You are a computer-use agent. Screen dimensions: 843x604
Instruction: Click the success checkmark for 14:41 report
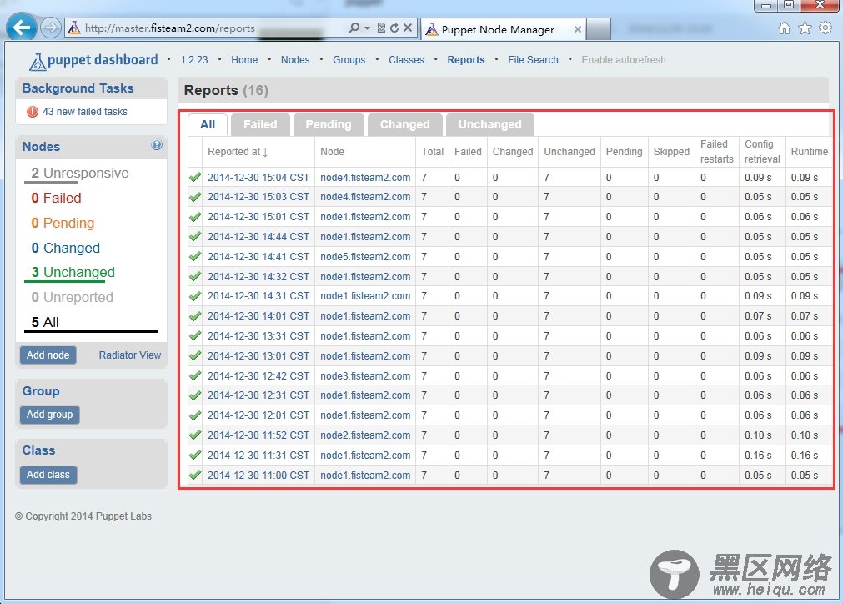[x=195, y=257]
